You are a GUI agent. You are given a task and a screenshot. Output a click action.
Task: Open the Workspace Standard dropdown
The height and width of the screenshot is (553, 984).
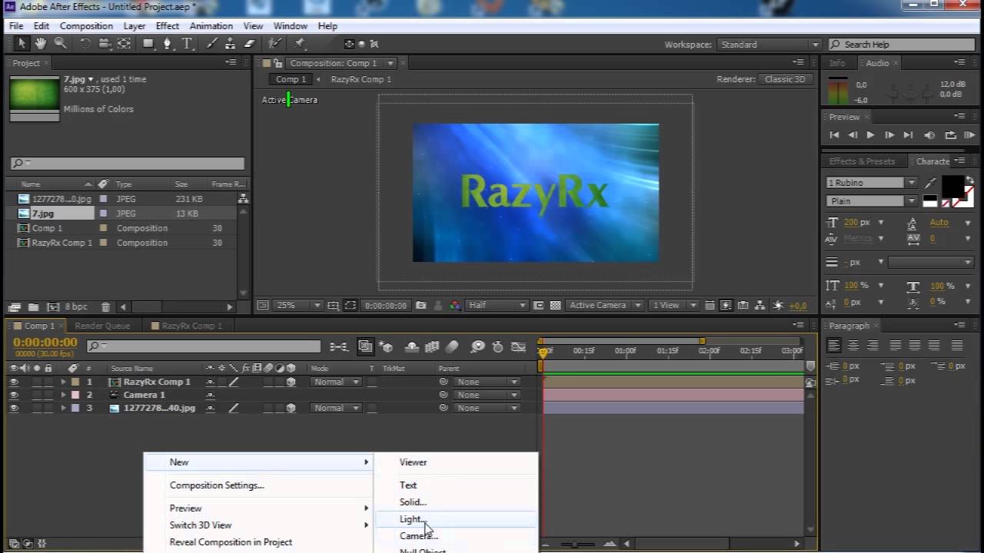[x=769, y=45]
